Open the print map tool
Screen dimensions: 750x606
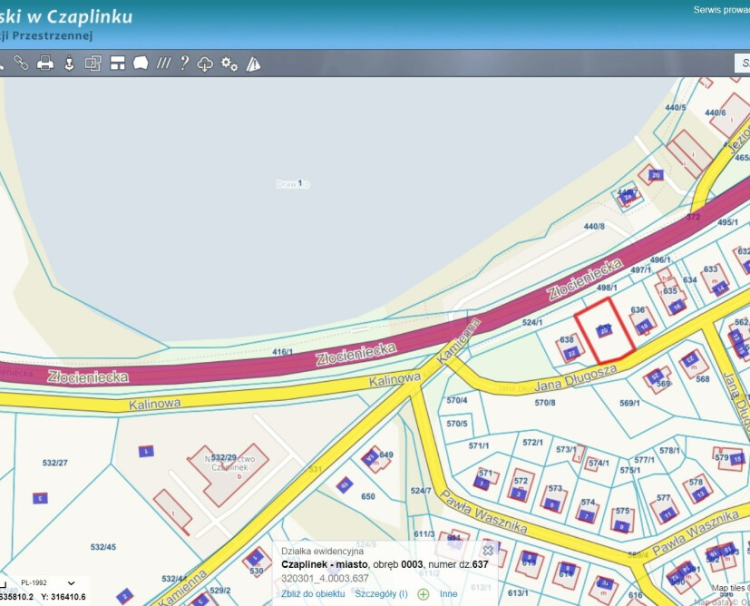pyautogui.click(x=44, y=64)
